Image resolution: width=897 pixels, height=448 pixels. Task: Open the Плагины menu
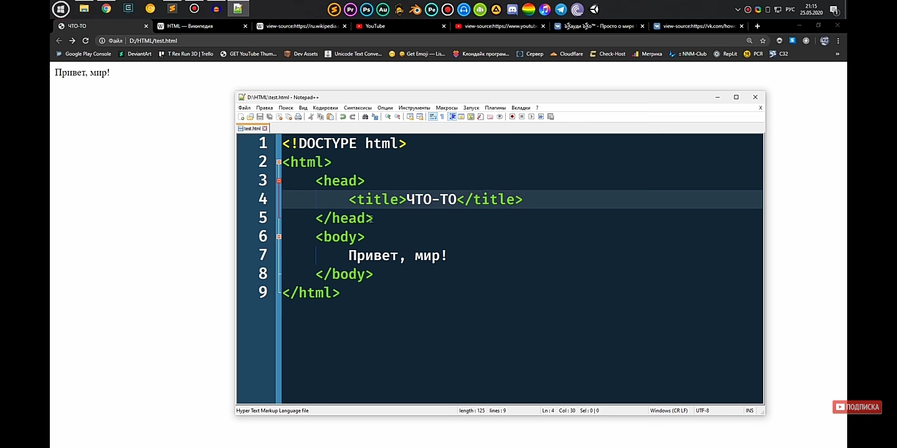click(x=495, y=108)
